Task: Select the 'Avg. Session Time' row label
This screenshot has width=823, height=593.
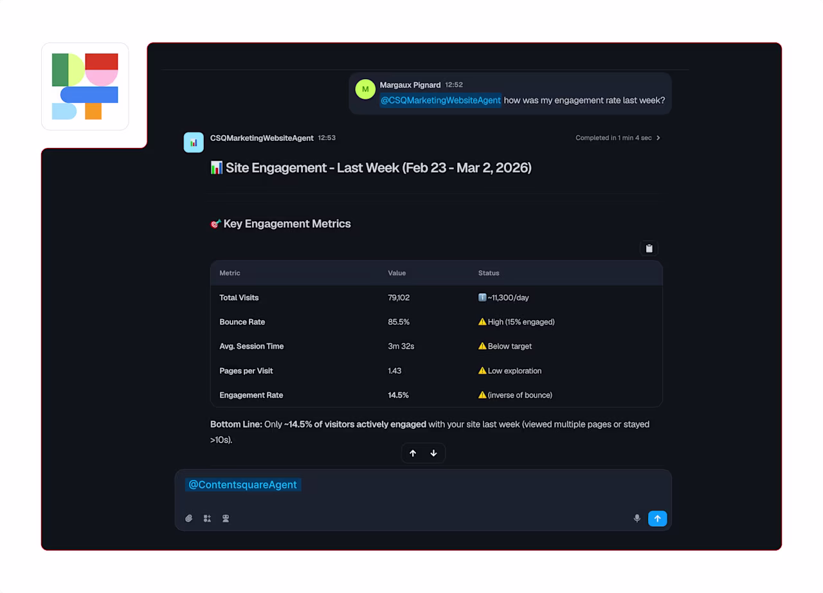Action: 251,347
